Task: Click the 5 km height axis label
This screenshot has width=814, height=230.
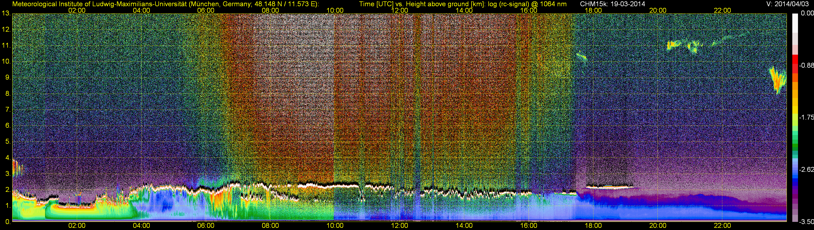Action: 8,142
